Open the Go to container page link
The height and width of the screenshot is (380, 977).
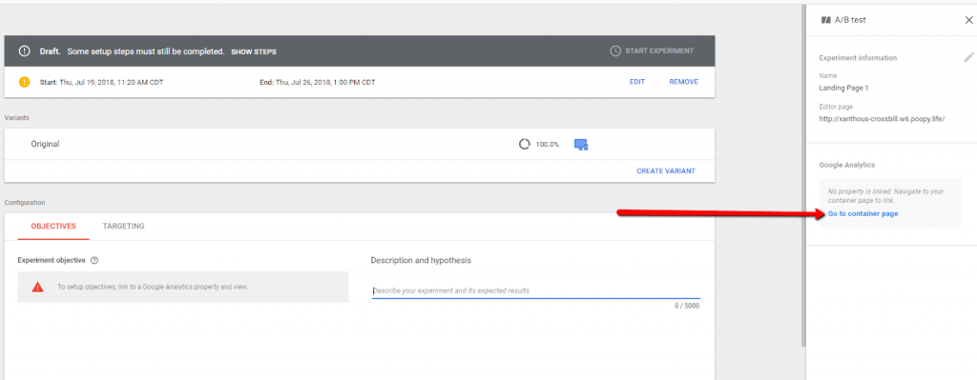(863, 213)
